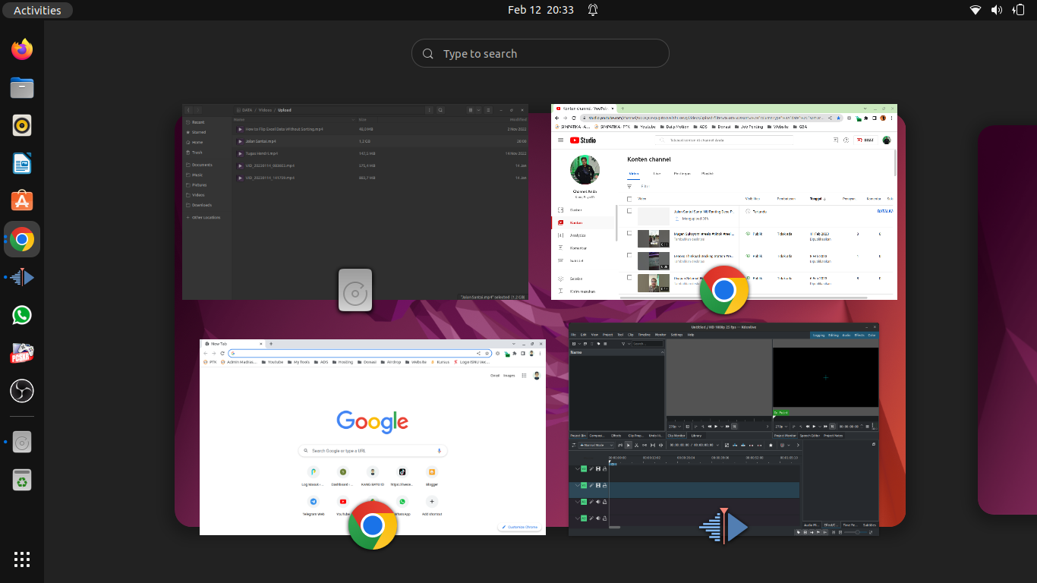Open Kdenlive File menu
The image size is (1037, 583).
coord(574,335)
